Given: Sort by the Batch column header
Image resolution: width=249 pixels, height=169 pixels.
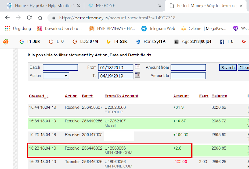Looking at the screenshot, I should (x=88, y=96).
